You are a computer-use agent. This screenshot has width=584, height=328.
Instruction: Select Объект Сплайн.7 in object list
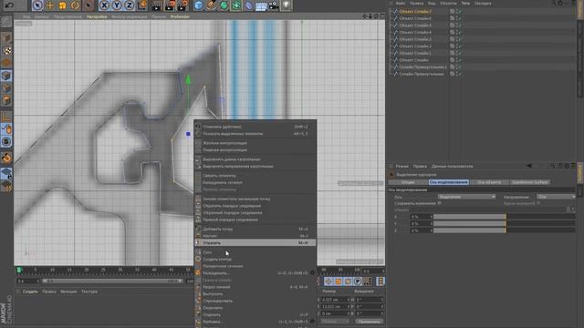[415, 12]
